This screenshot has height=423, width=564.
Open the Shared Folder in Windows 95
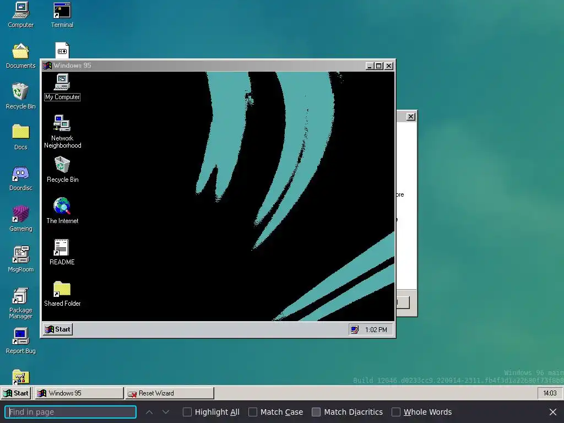point(62,294)
